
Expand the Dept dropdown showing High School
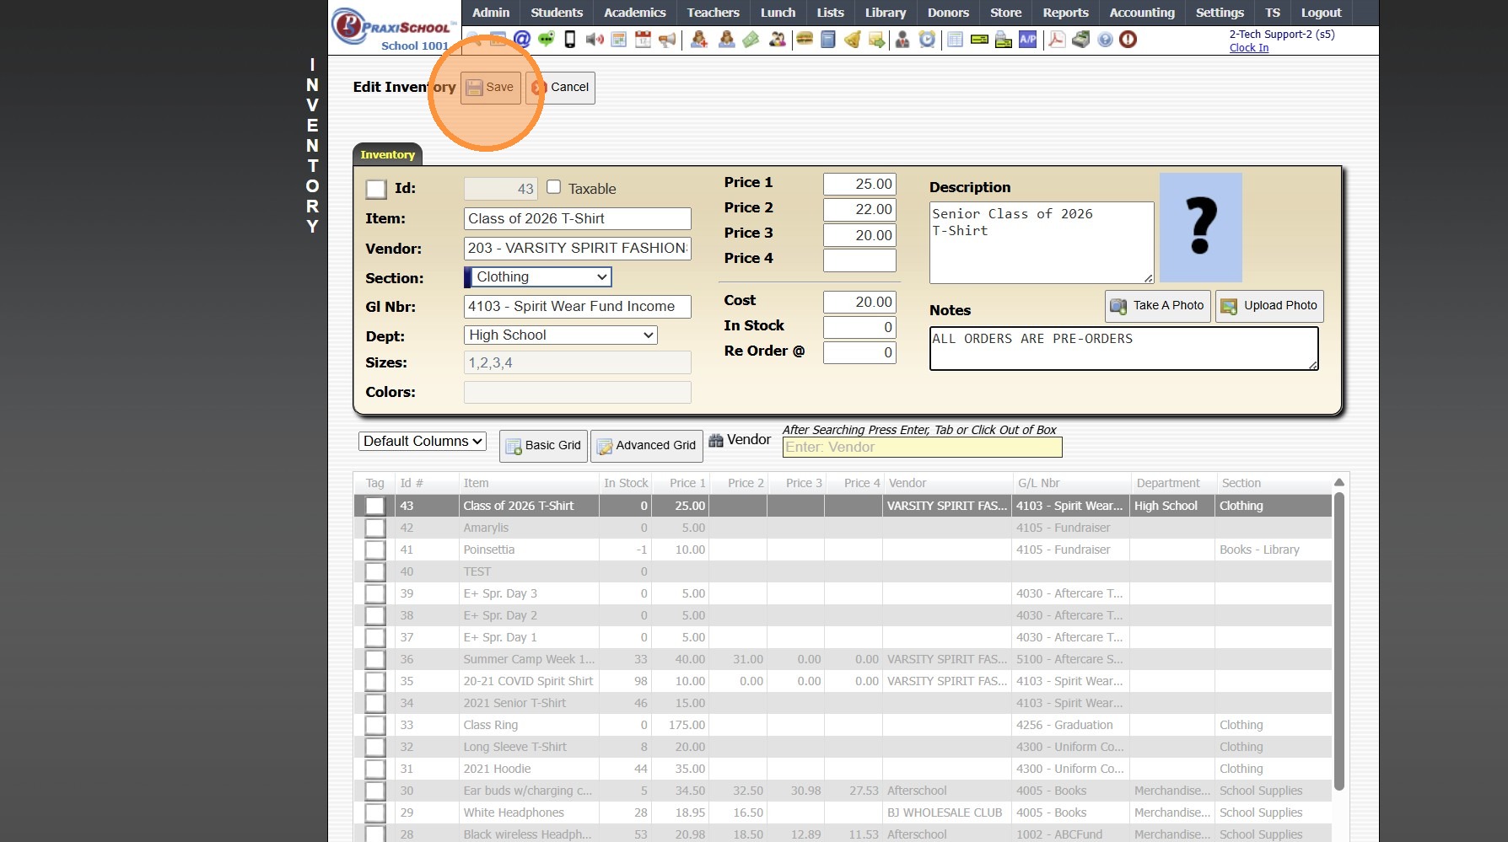tap(561, 335)
